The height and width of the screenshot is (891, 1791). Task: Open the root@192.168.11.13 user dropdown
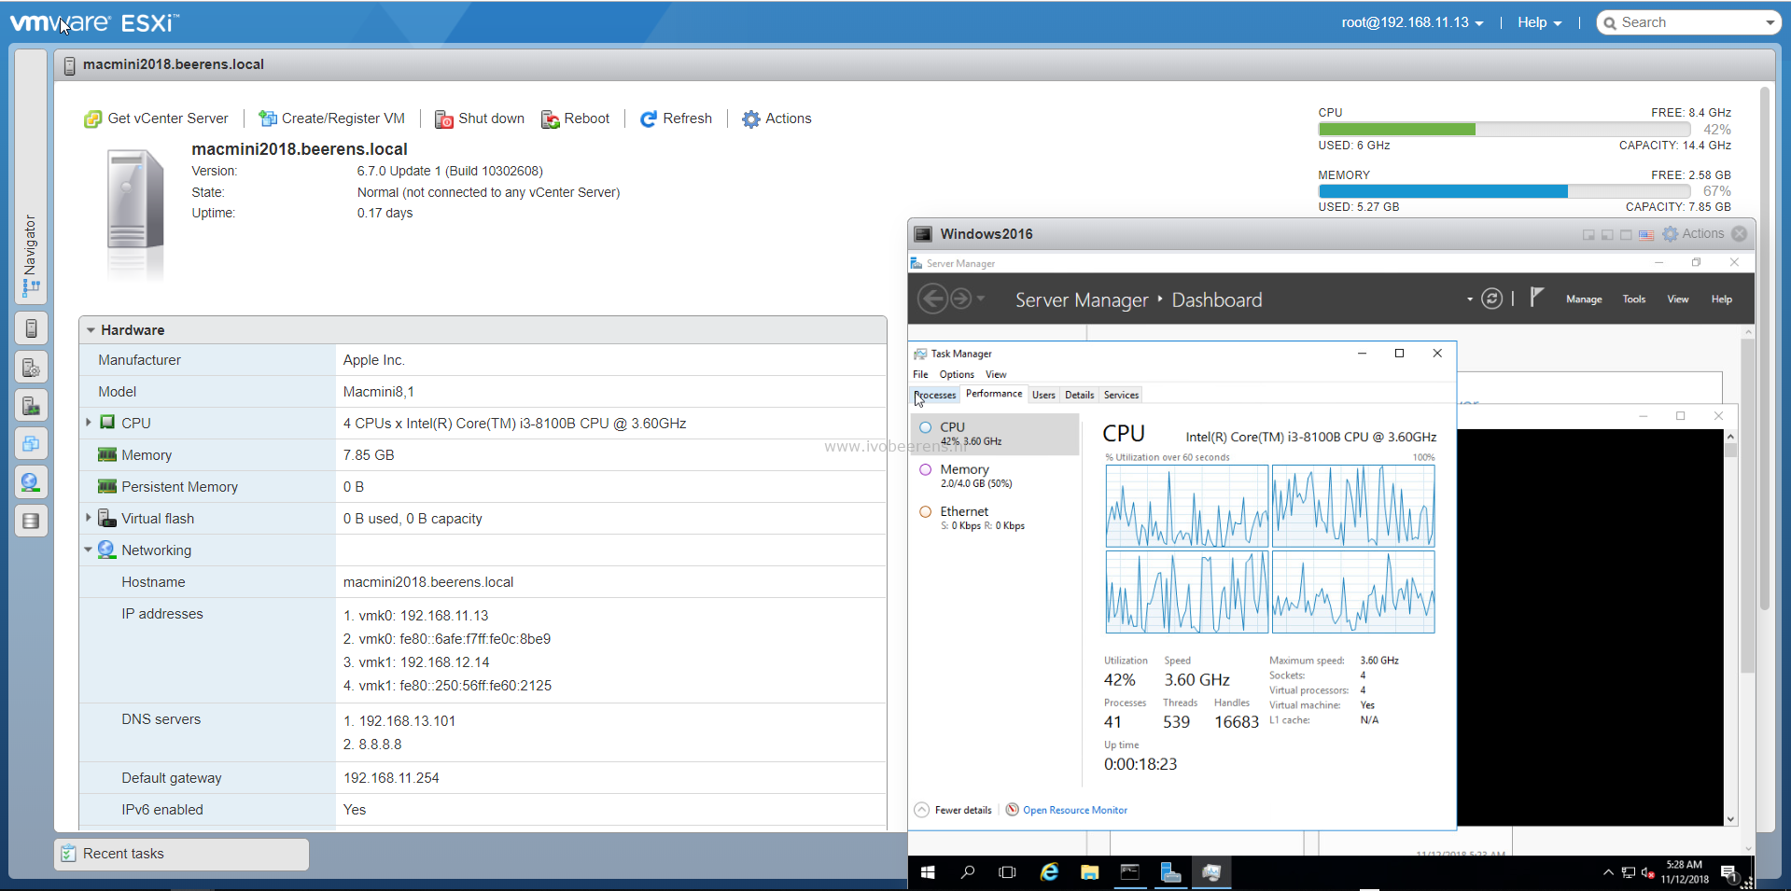tap(1412, 22)
